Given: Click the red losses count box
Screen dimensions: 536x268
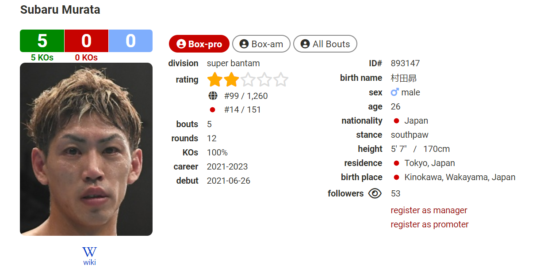Looking at the screenshot, I should (86, 41).
